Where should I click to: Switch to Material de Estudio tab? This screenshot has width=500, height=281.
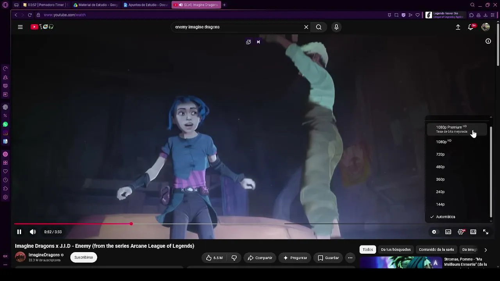pyautogui.click(x=95, y=5)
